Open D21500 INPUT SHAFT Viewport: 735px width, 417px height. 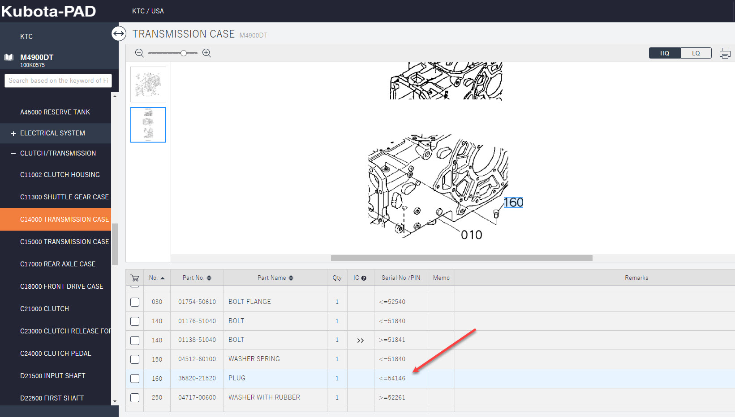click(53, 376)
